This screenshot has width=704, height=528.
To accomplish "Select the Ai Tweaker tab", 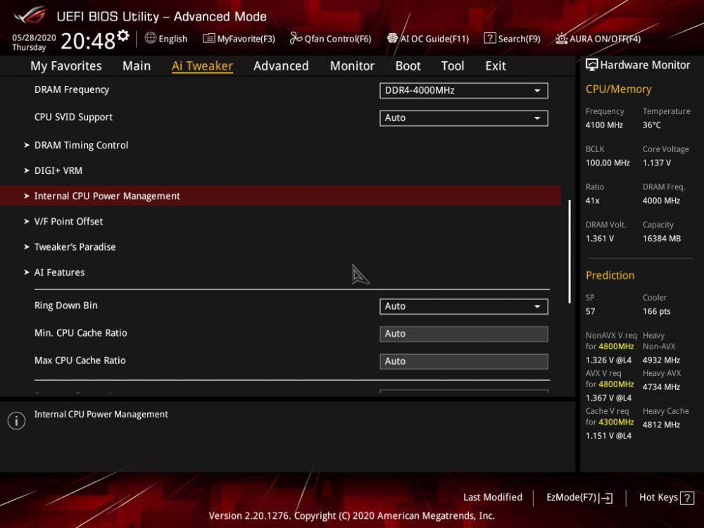I will click(202, 66).
